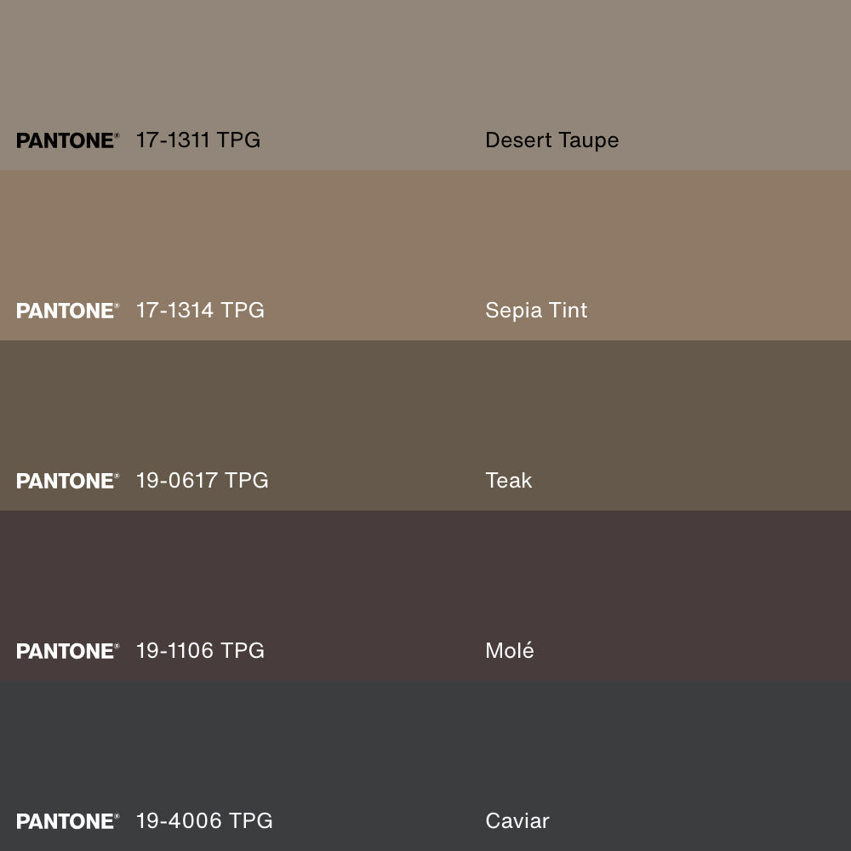851x851 pixels.
Task: Click the PANTONE logo on Caviar row
Action: (67, 821)
